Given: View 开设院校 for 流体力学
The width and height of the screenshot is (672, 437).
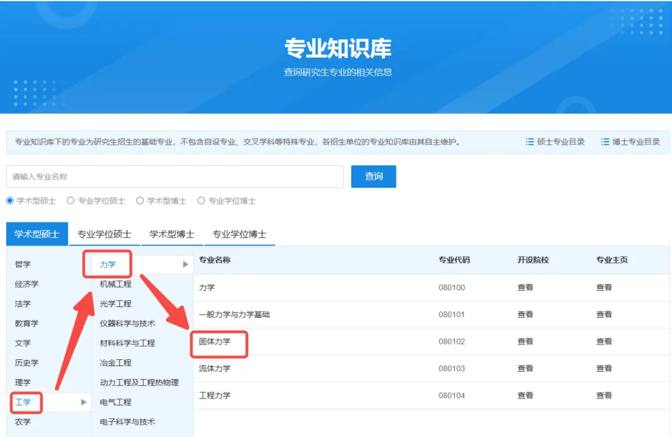Looking at the screenshot, I should tap(525, 369).
